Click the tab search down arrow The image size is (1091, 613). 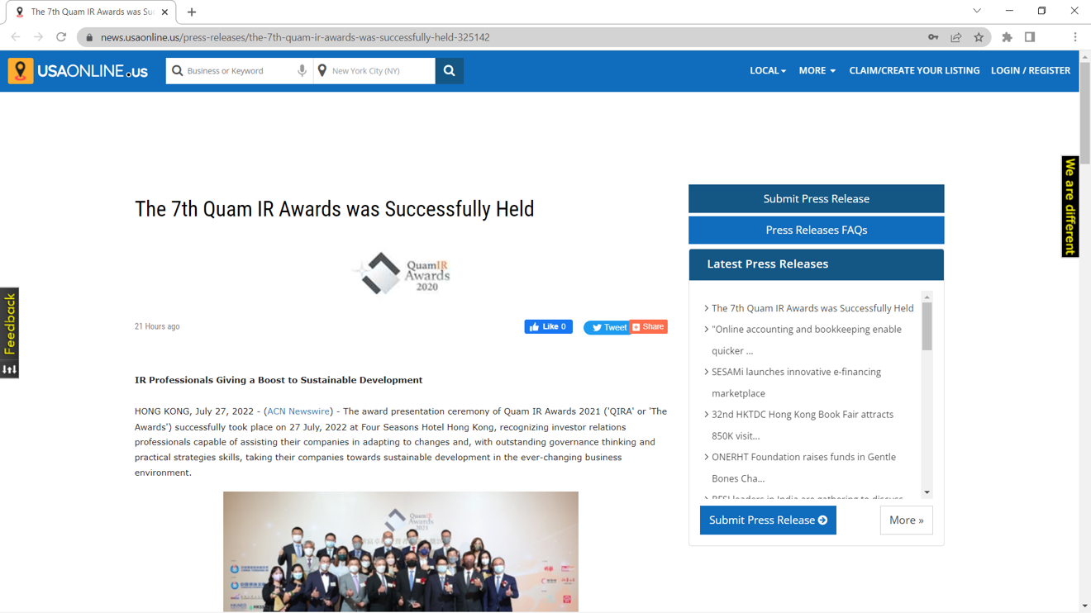point(977,11)
